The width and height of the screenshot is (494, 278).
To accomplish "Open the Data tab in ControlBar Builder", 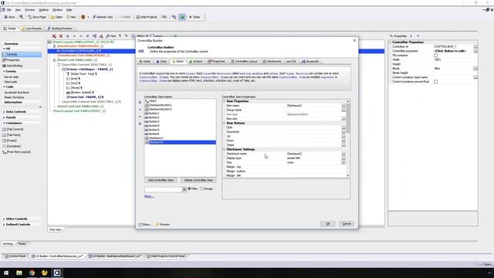I will [x=161, y=62].
